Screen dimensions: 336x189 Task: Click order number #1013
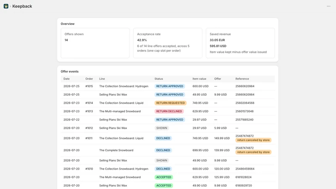89,111
